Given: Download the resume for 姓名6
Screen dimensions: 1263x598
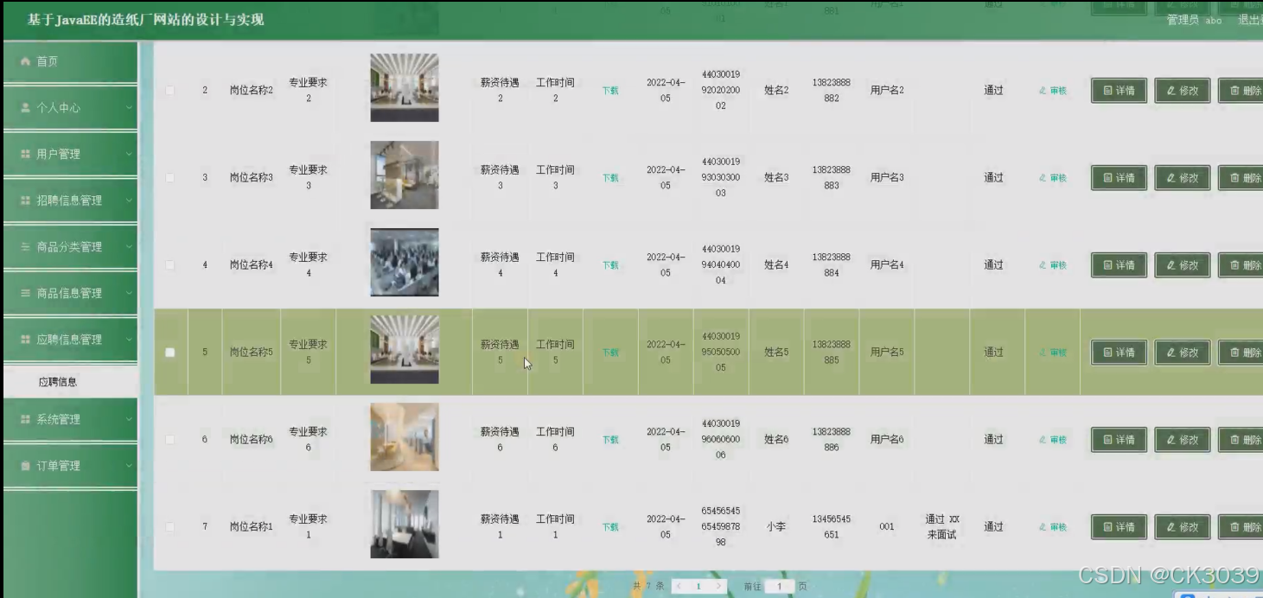Looking at the screenshot, I should coord(610,440).
